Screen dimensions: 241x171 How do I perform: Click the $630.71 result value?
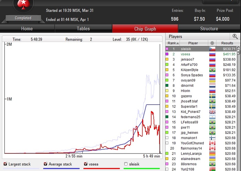[229, 49]
